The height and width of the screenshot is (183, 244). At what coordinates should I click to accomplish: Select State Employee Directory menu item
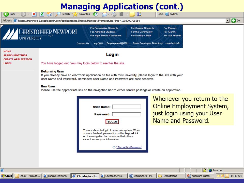pos(148,43)
